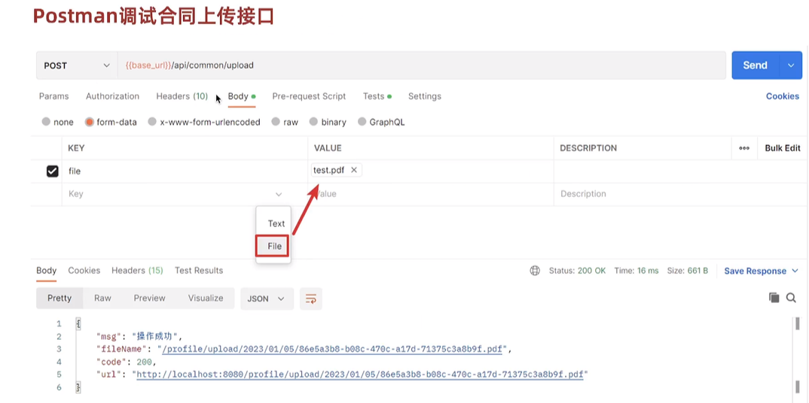Select the none body type
The height and width of the screenshot is (403, 809).
58,122
